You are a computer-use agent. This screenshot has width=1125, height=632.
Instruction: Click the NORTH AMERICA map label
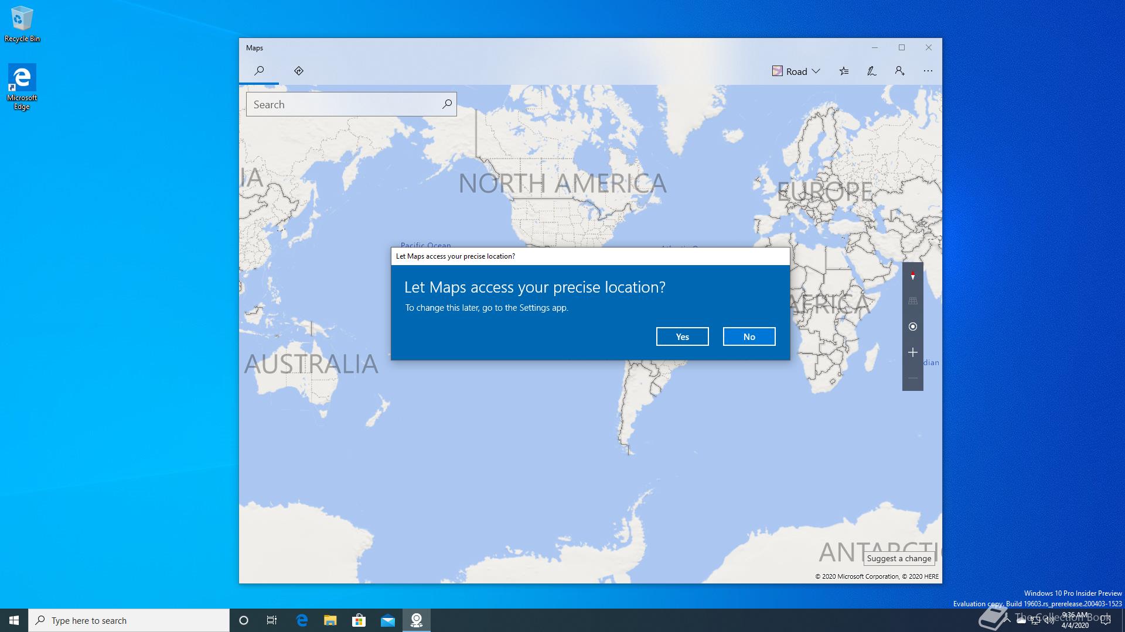[x=562, y=184]
